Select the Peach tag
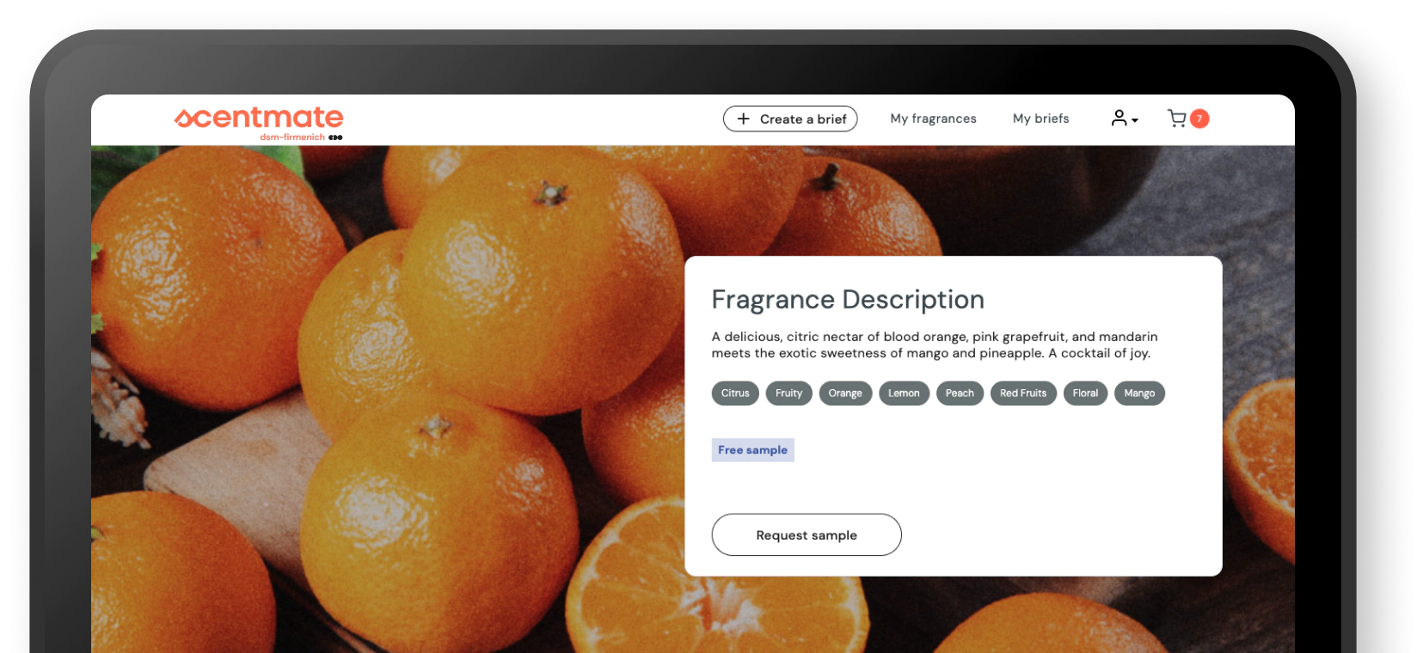The image size is (1423, 653). pyautogui.click(x=960, y=394)
